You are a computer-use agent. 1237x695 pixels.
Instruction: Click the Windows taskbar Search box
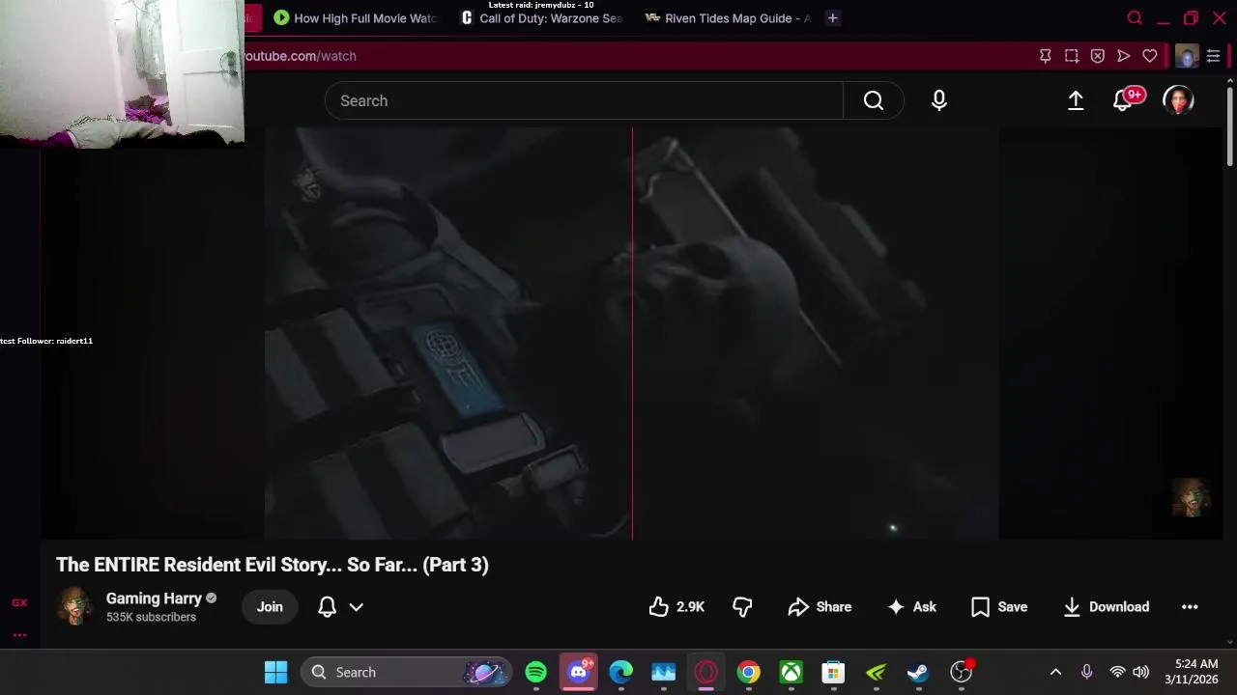point(406,672)
